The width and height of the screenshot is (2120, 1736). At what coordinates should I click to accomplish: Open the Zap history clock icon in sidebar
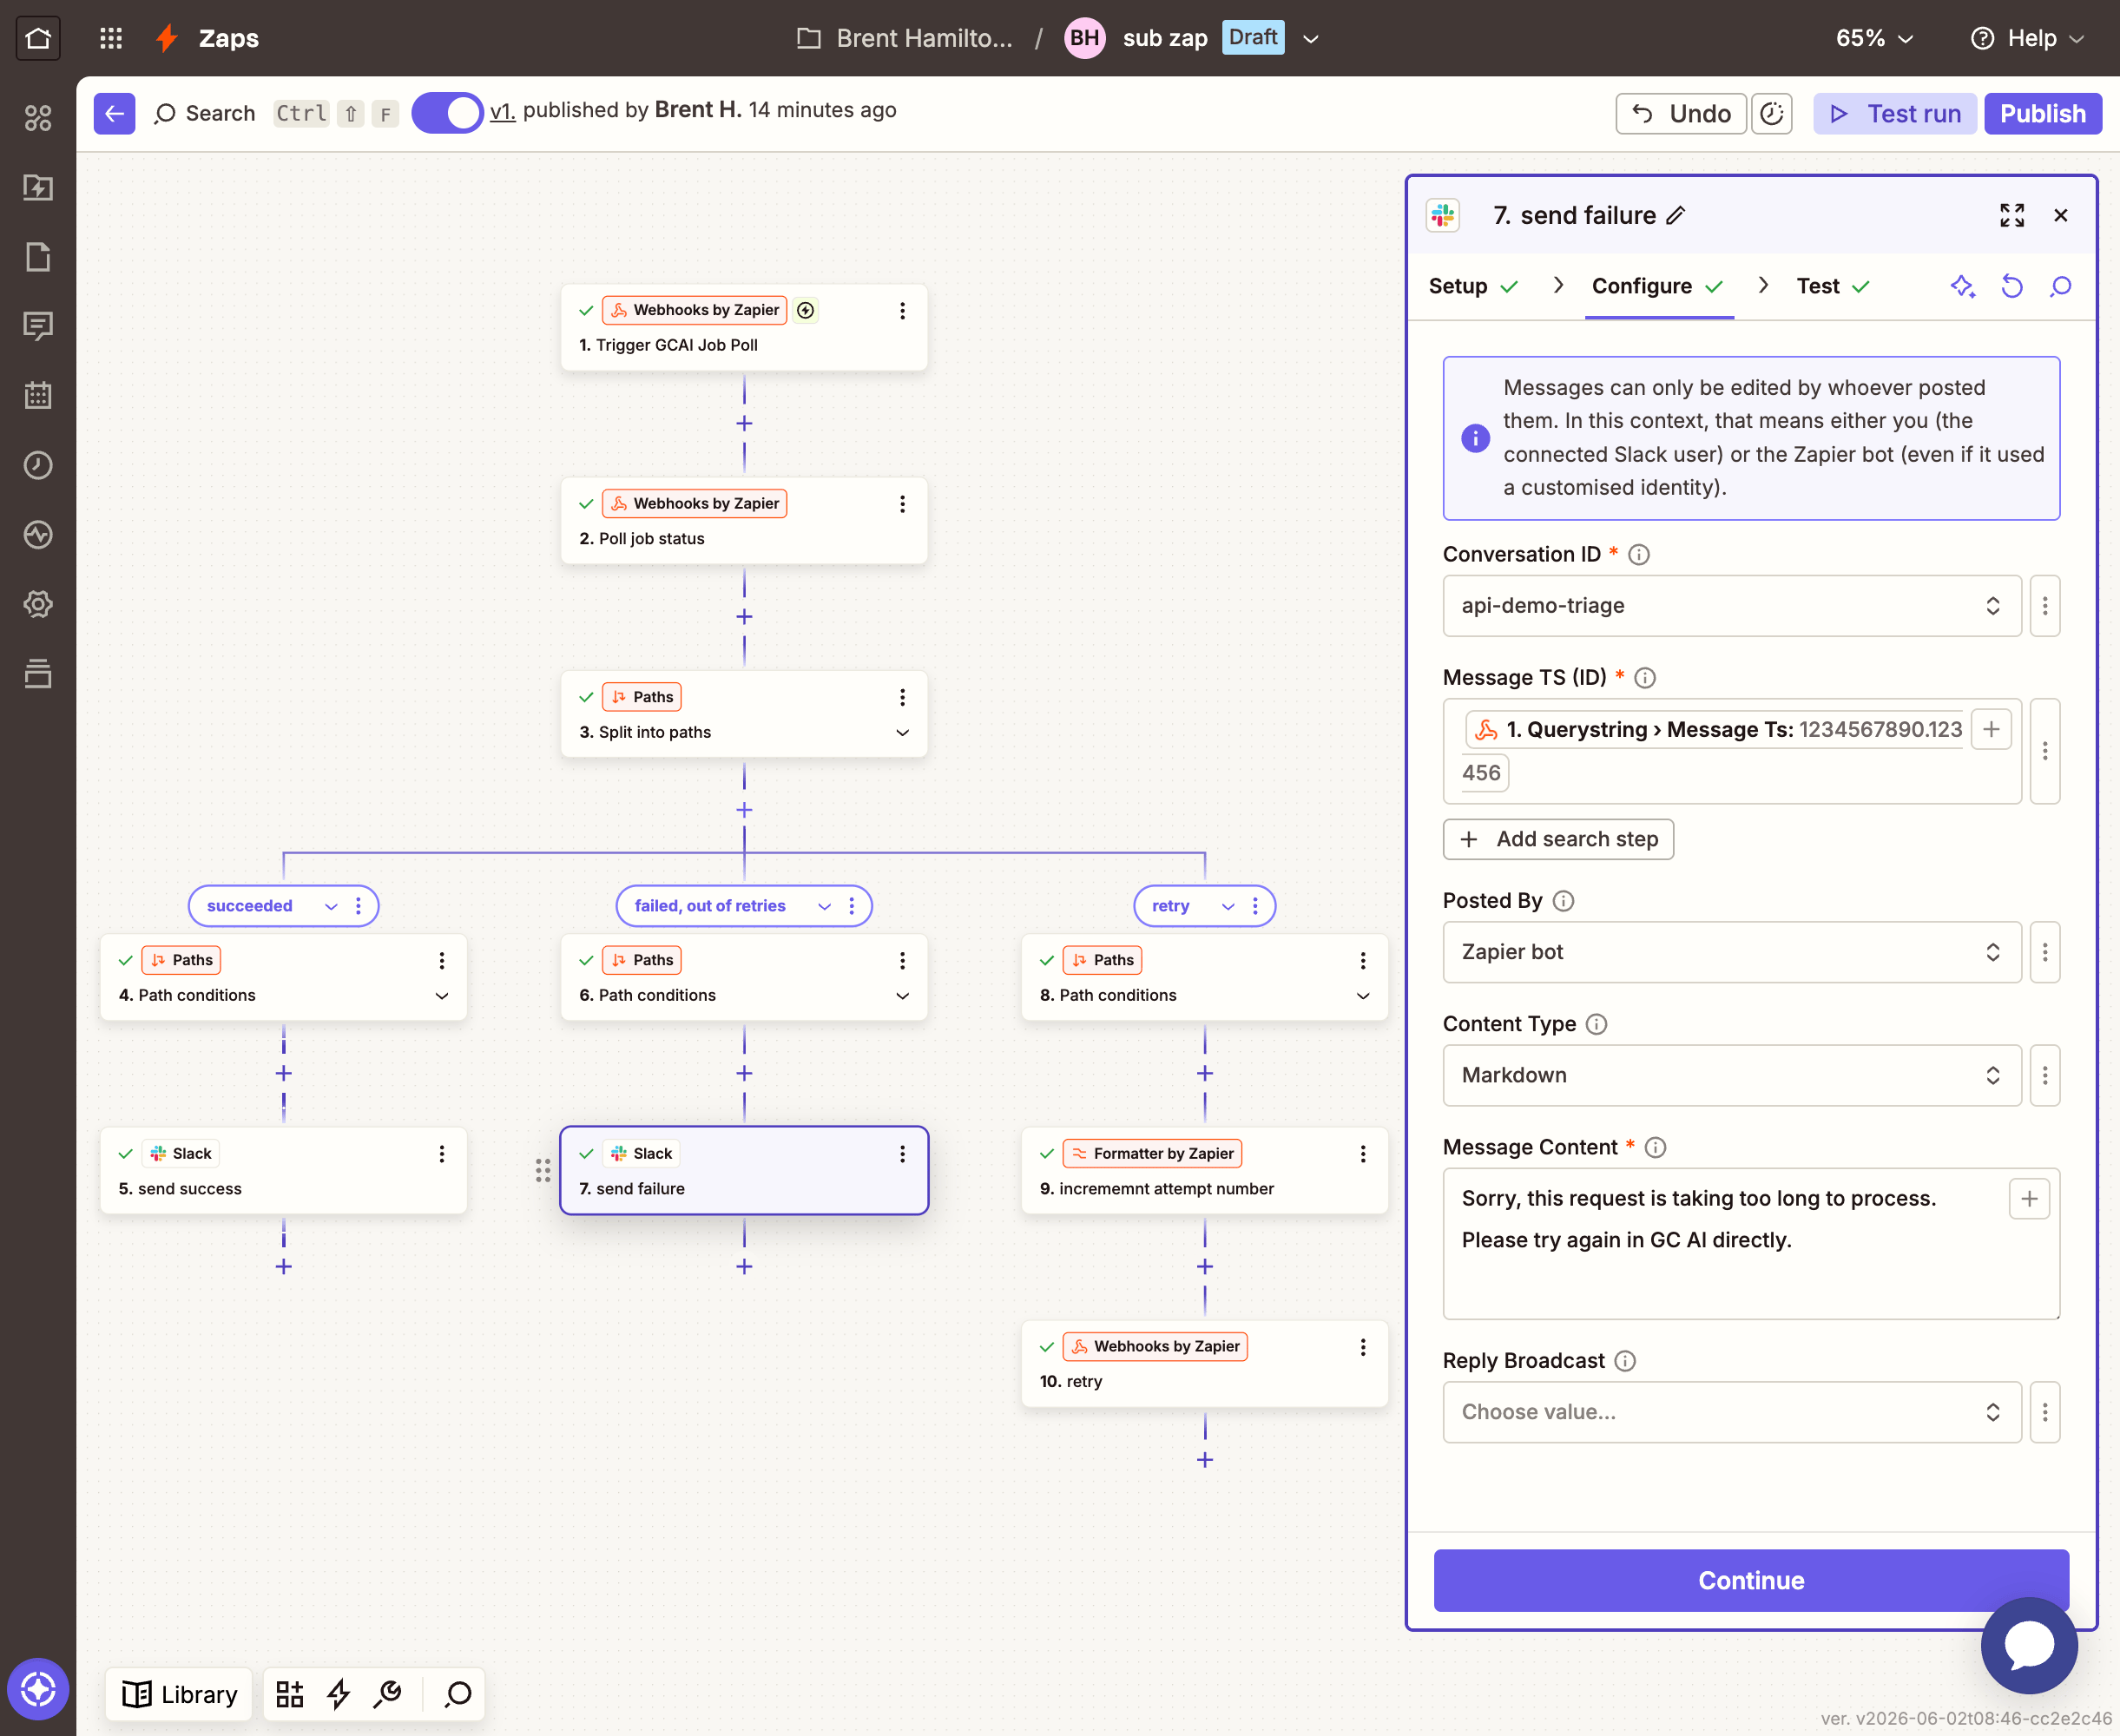coord(38,465)
